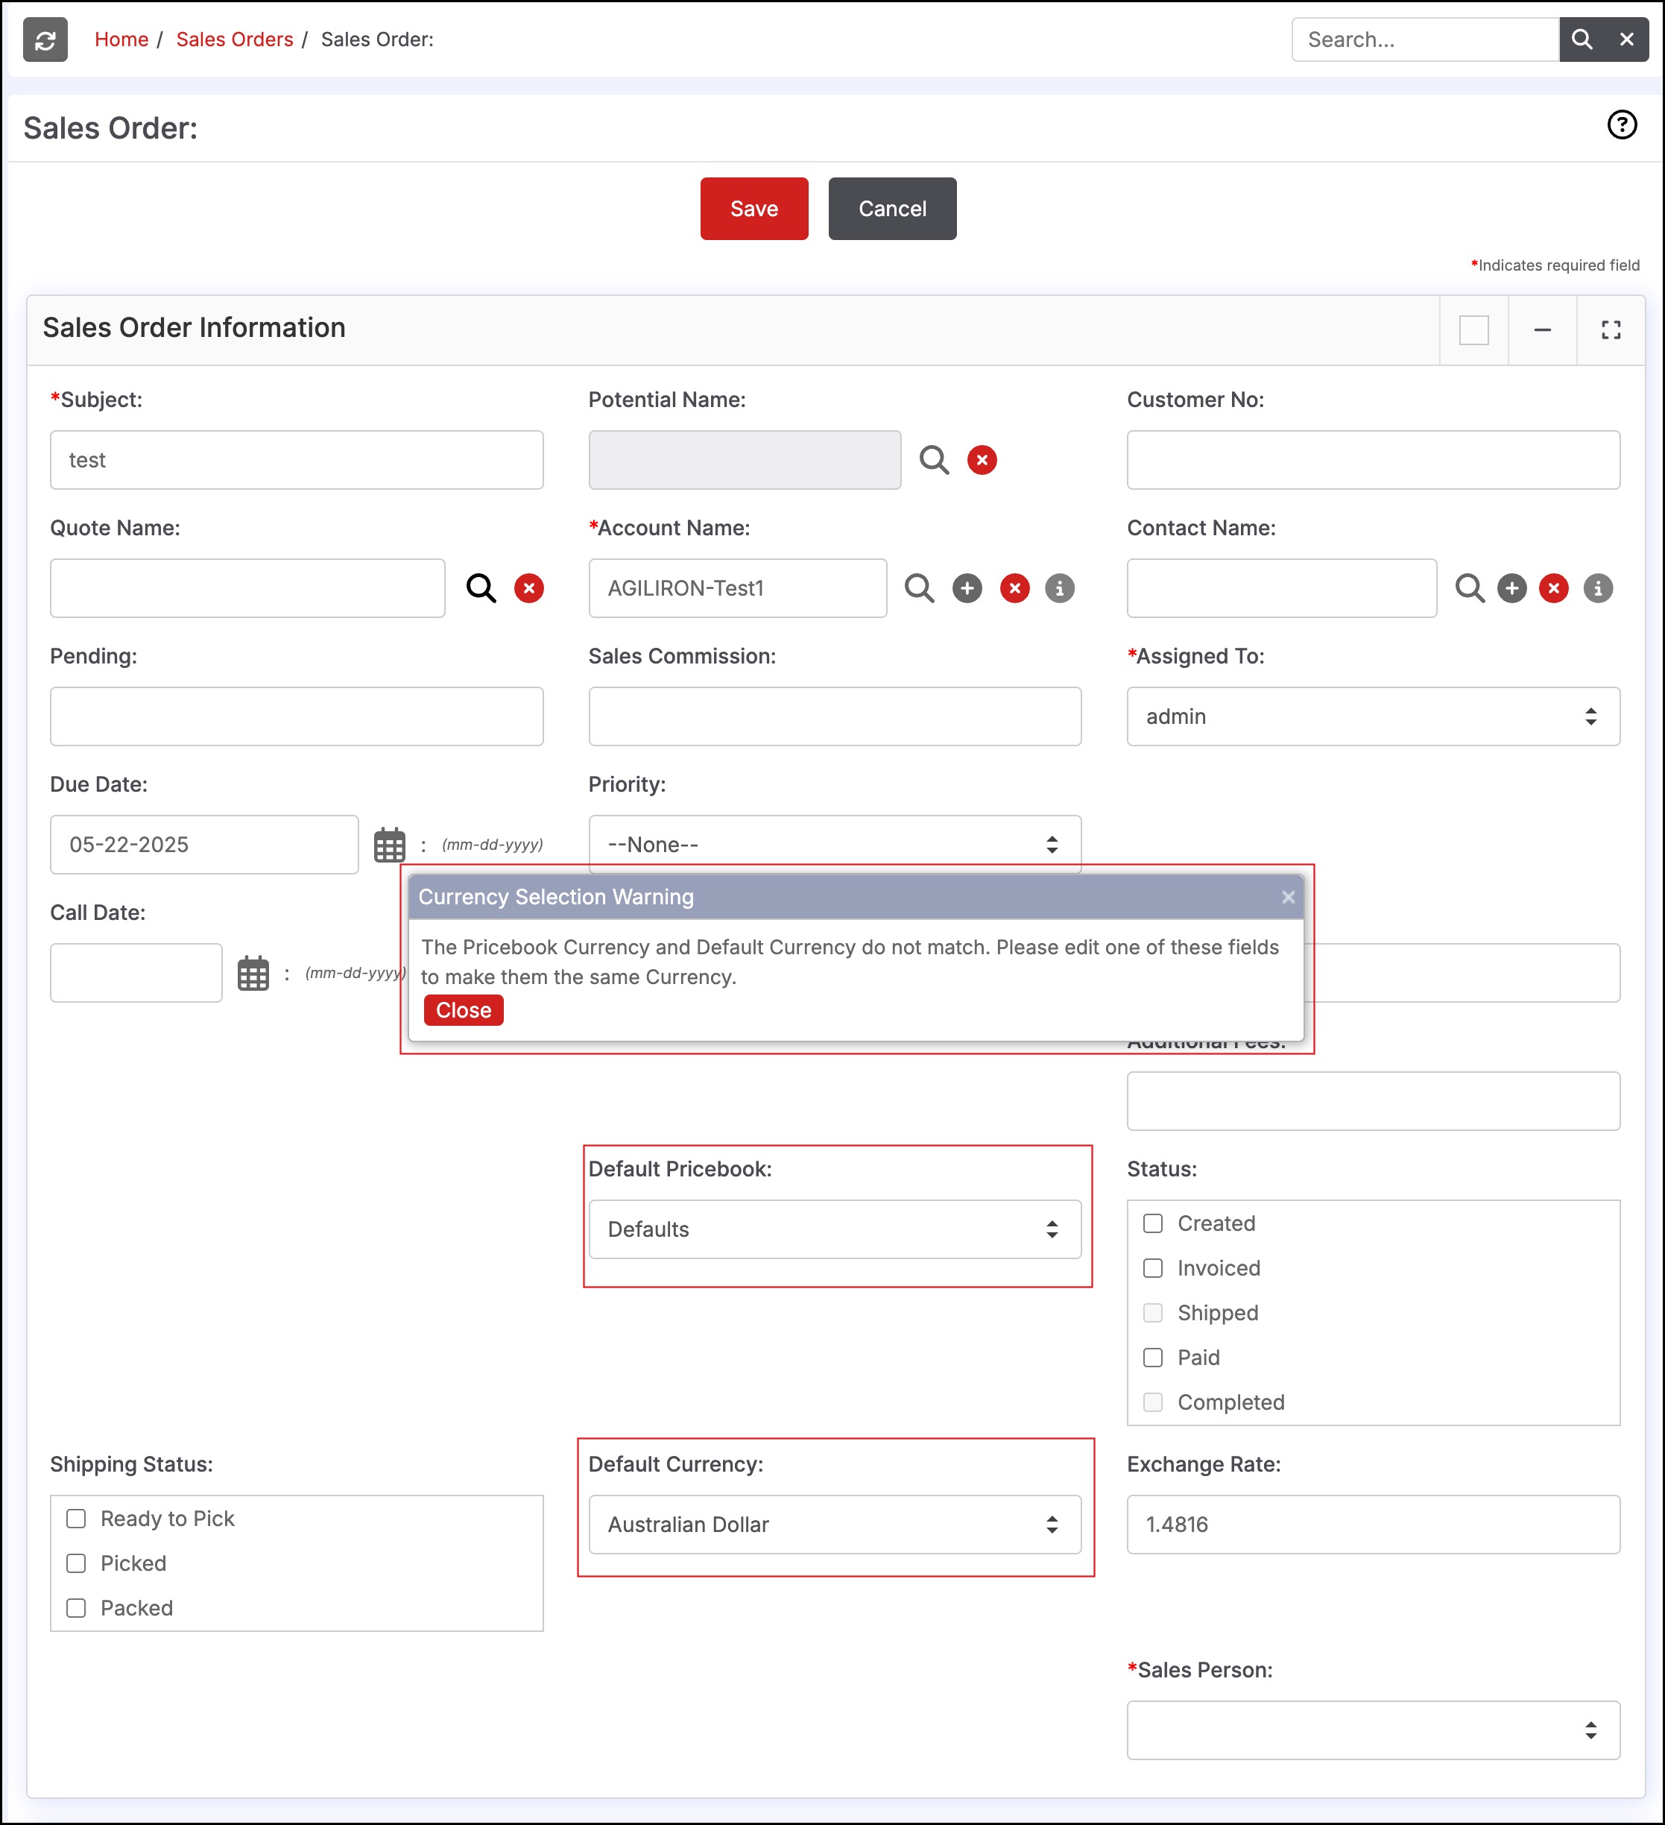This screenshot has height=1825, width=1665.
Task: Expand the Sales Order Information panel fullscreen
Action: coord(1611,330)
